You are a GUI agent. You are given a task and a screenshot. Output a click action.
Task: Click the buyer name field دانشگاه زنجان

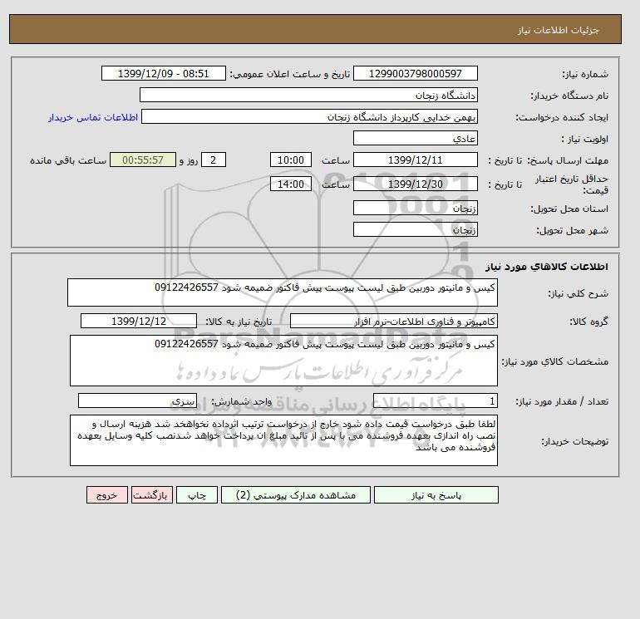[308, 95]
